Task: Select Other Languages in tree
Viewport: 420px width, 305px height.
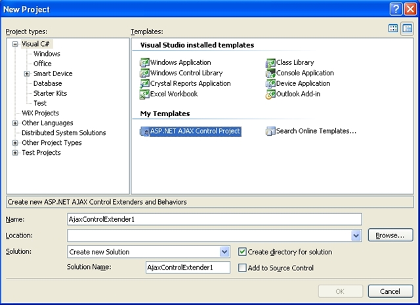Action: 47,123
